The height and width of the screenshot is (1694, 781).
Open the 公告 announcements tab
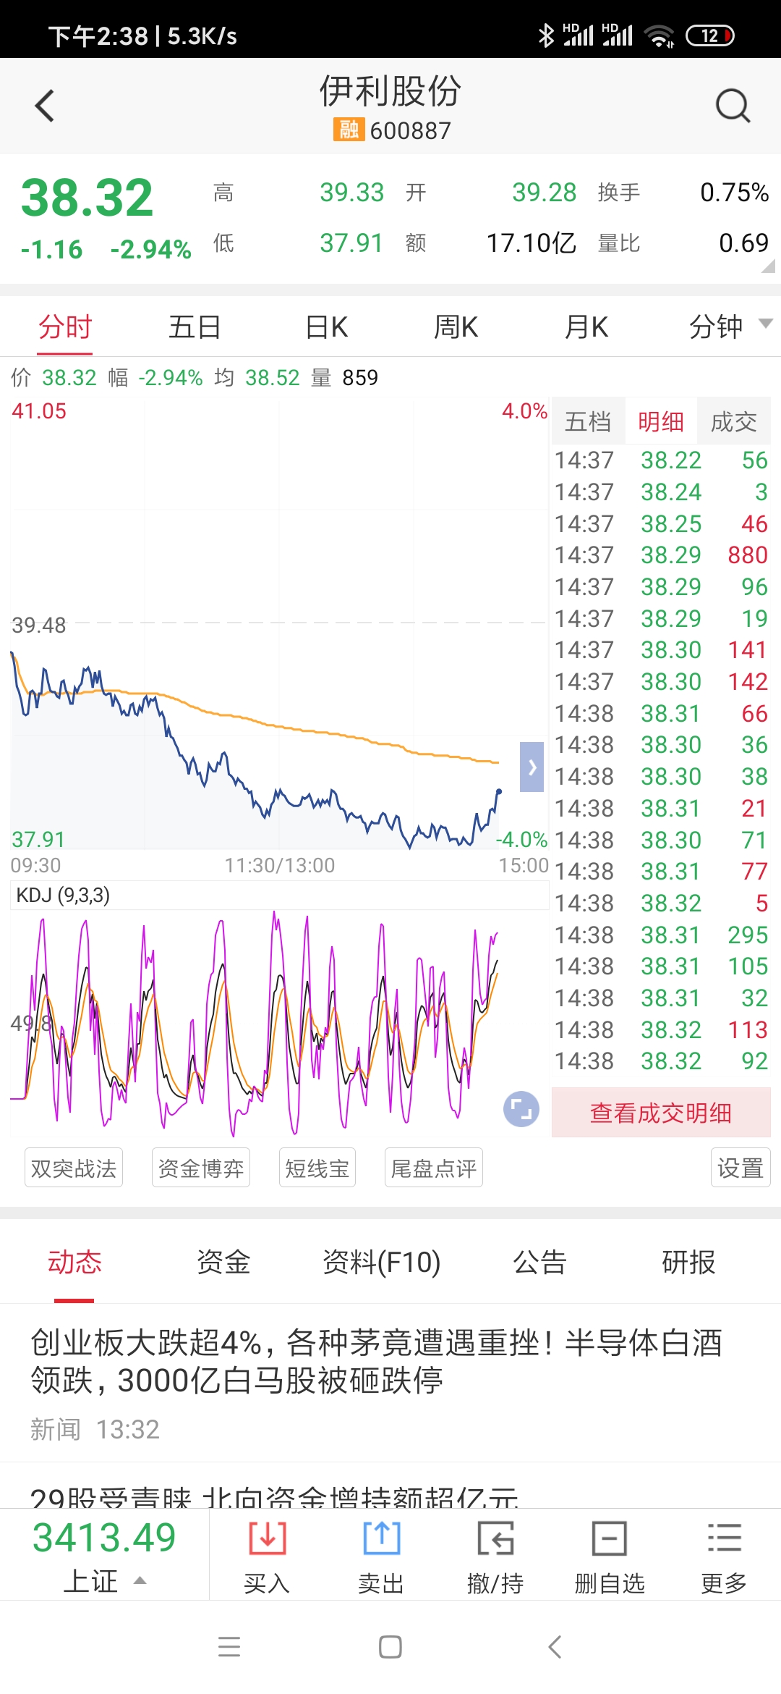coord(539,1263)
